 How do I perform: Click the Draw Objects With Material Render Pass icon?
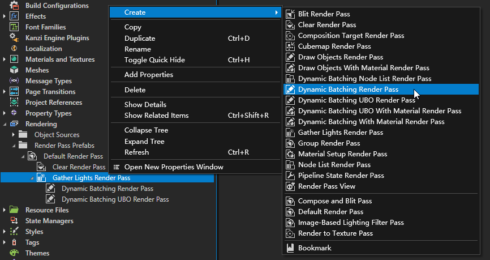coord(290,68)
